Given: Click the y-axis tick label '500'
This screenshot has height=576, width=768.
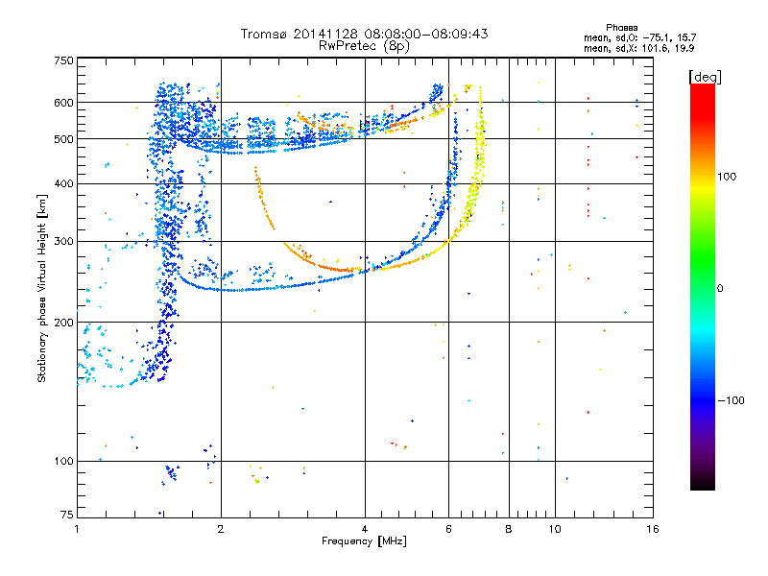Looking at the screenshot, I should (63, 139).
